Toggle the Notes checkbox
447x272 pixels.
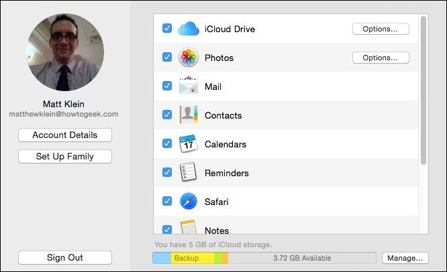167,229
